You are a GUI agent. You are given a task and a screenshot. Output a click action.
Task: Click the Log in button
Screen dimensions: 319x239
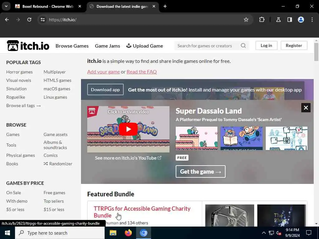click(266, 45)
